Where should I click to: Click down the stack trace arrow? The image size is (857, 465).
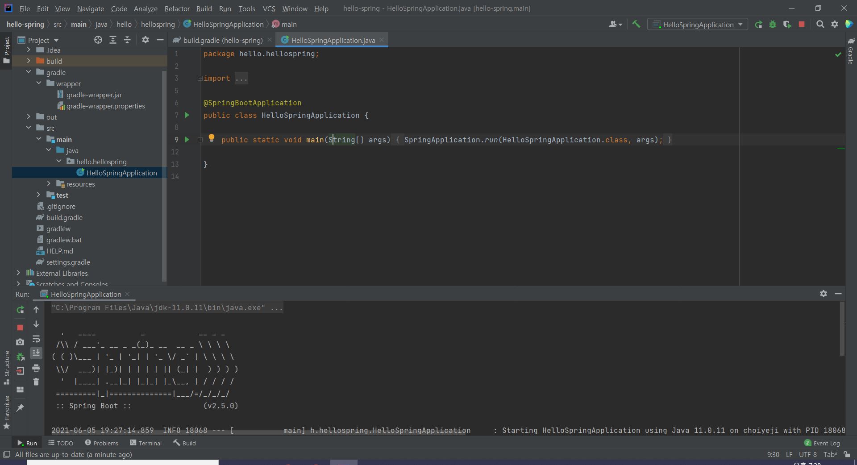[36, 324]
